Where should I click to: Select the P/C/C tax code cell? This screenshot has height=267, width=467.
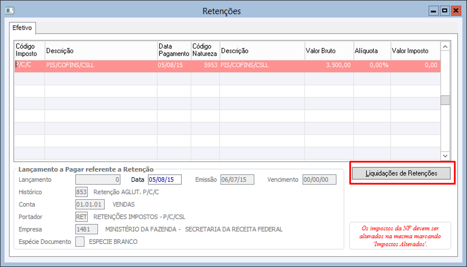point(30,66)
